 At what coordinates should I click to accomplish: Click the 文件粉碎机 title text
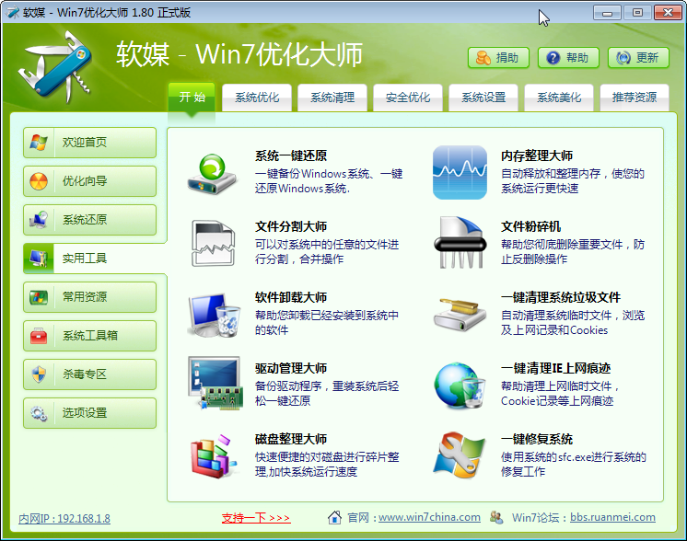click(531, 226)
